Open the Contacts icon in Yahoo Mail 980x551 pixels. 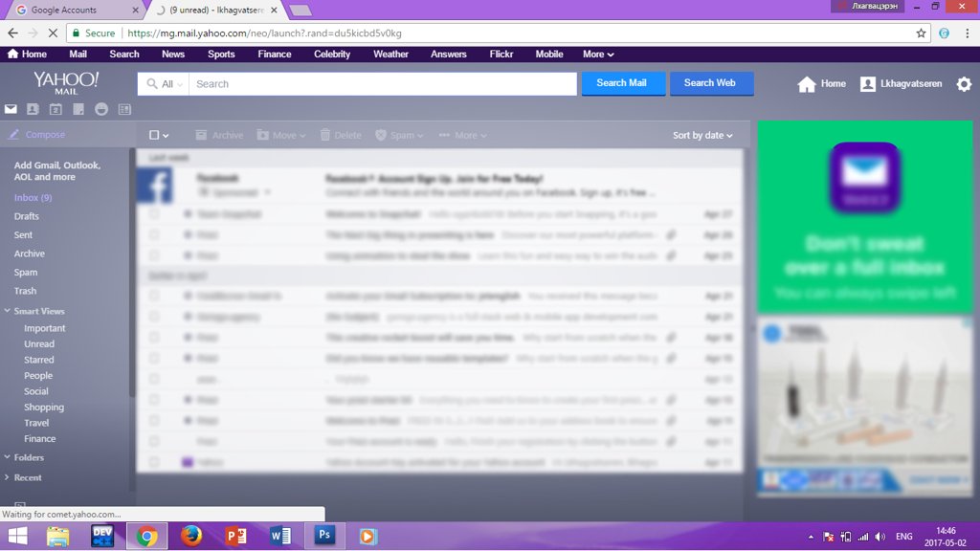[33, 109]
